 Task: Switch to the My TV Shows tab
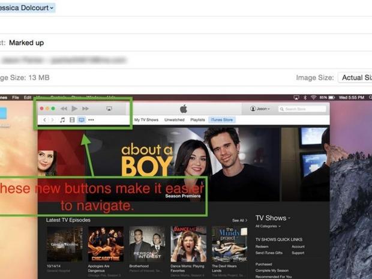tap(146, 120)
